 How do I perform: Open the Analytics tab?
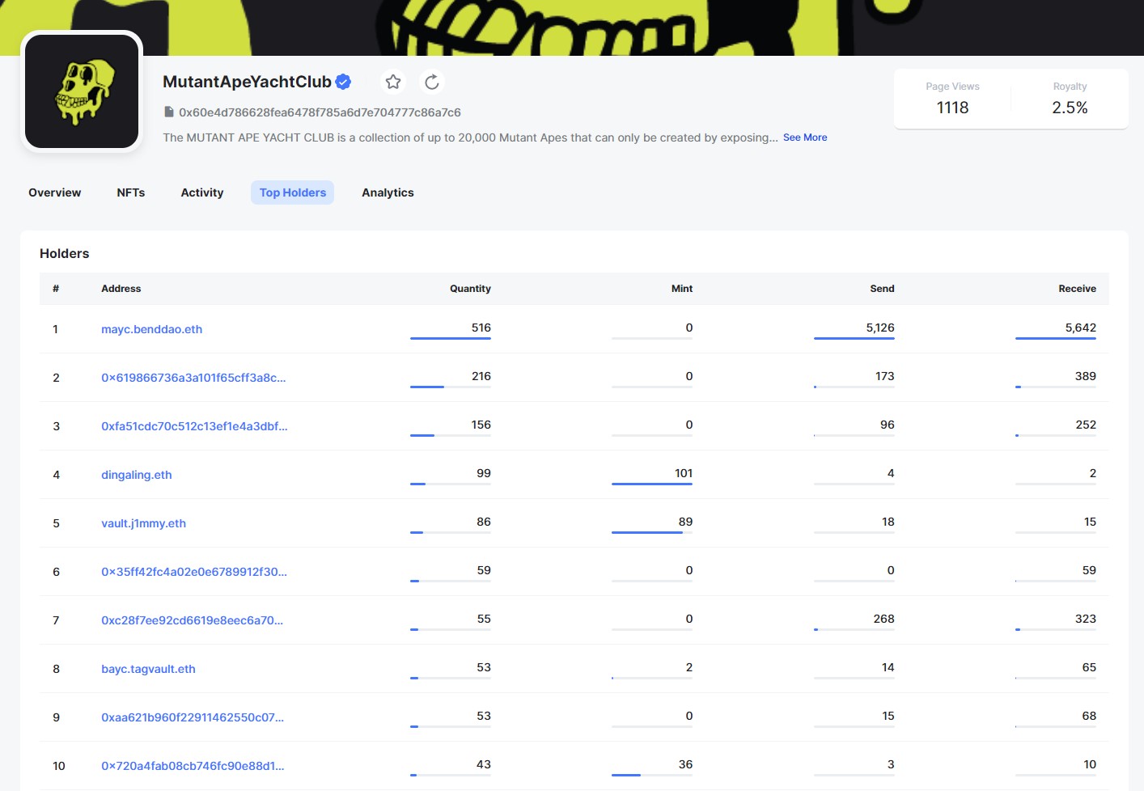pyautogui.click(x=388, y=192)
